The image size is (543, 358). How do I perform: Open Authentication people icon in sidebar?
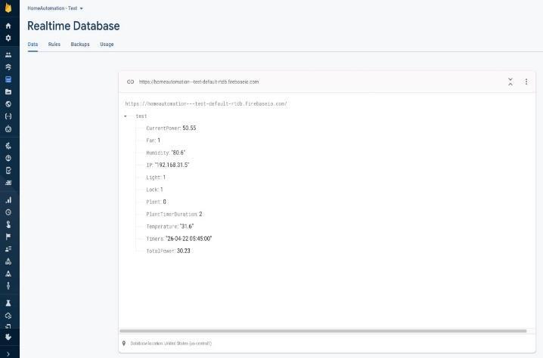coord(8,54)
